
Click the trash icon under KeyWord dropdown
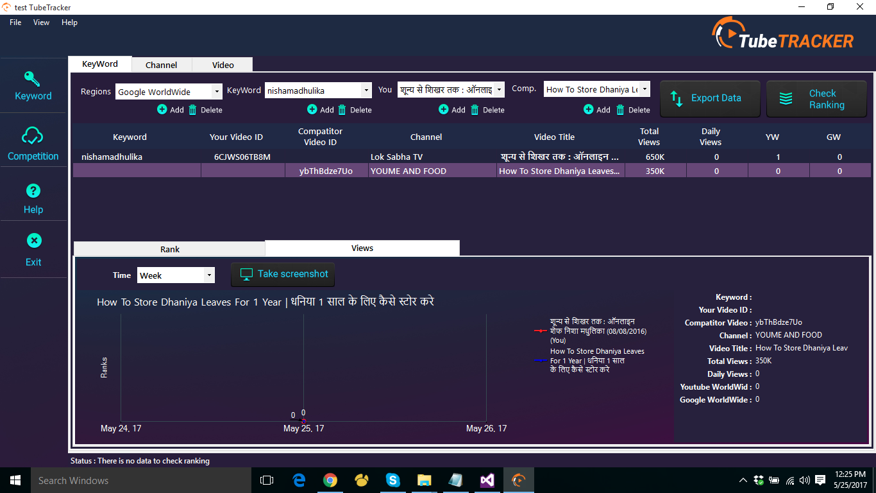[342, 110]
